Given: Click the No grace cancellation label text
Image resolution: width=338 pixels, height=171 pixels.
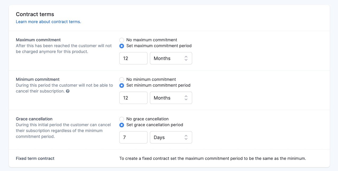Looking at the screenshot, I should click(x=147, y=119).
